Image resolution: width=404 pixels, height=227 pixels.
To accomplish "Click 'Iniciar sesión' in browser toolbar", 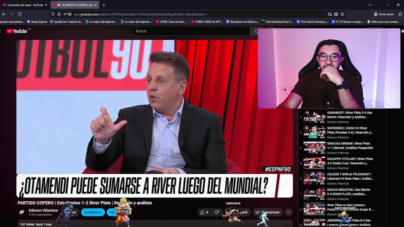I will [x=384, y=14].
